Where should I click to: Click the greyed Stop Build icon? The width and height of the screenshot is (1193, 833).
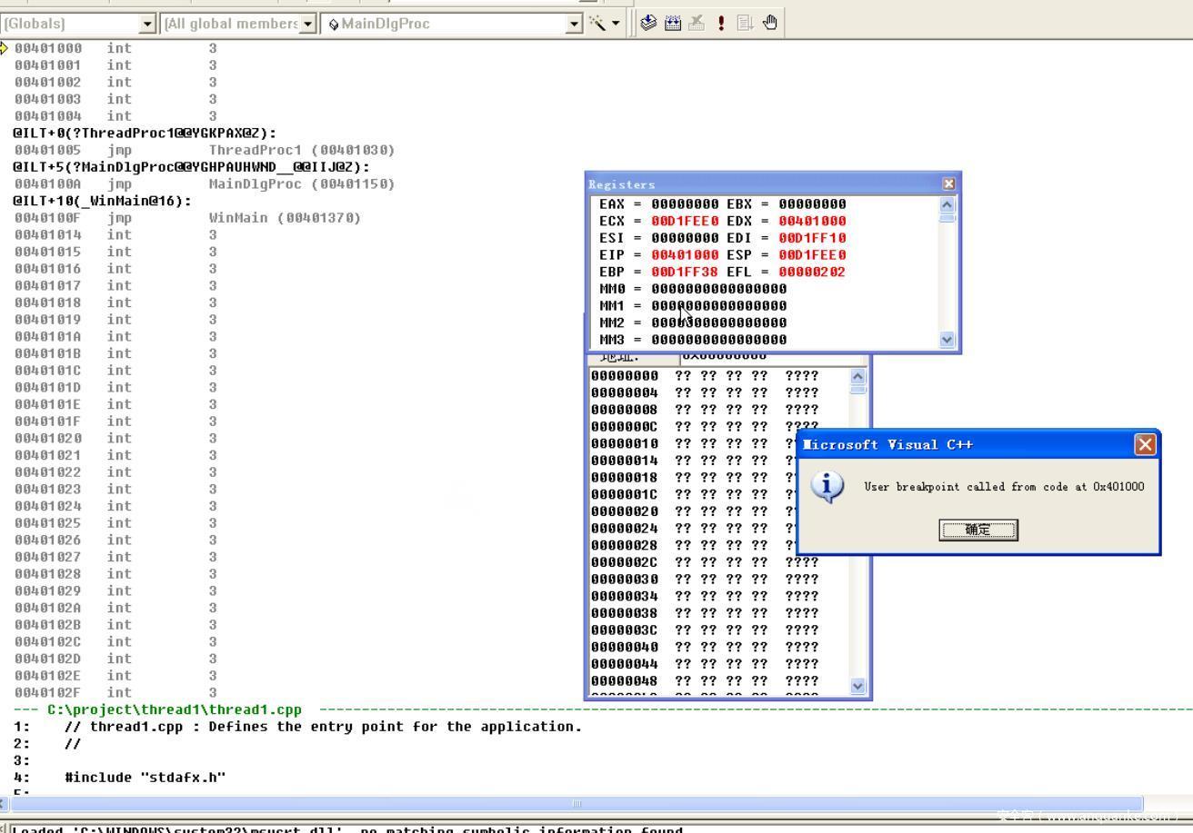697,23
